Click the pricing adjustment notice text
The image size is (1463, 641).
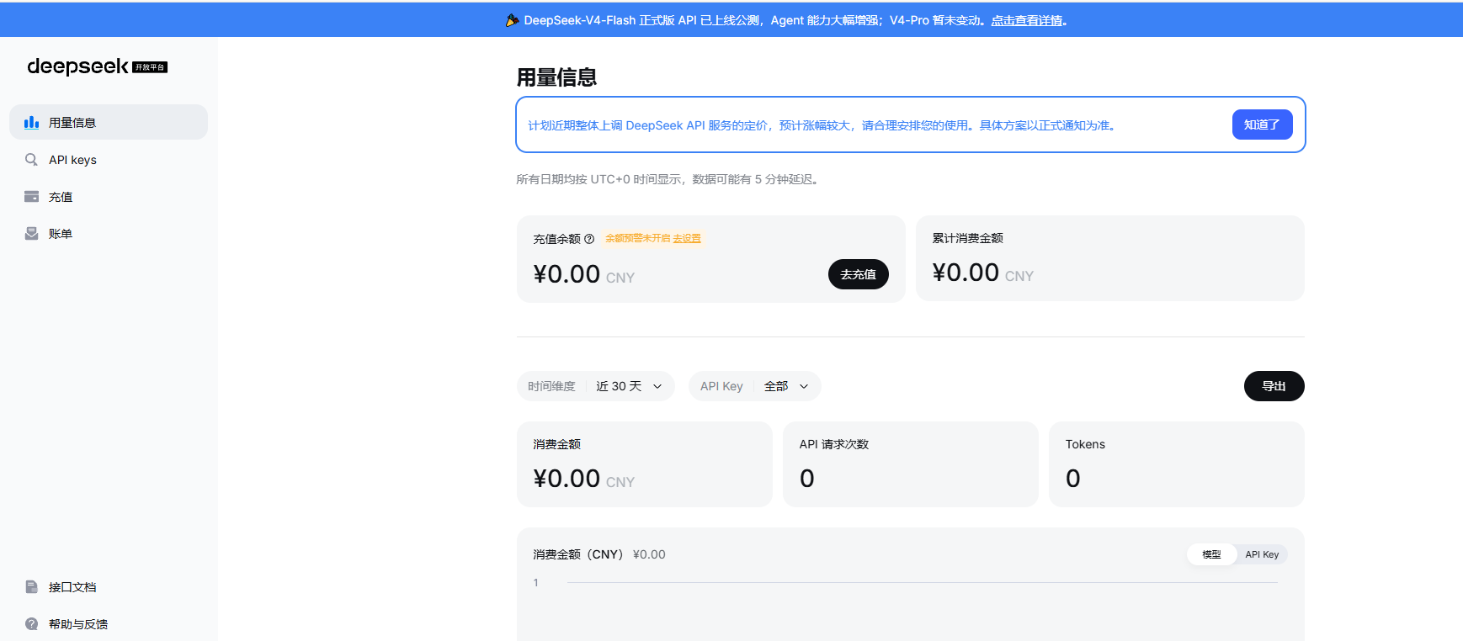pyautogui.click(x=822, y=125)
